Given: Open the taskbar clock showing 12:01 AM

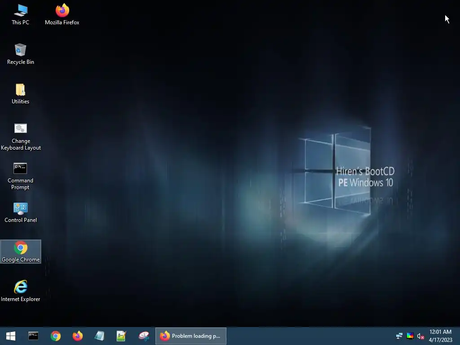Looking at the screenshot, I should tap(440, 336).
